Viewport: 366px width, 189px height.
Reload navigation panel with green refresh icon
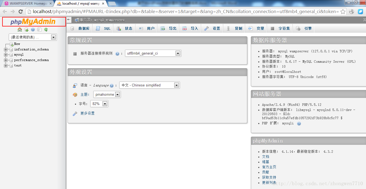[46, 29]
